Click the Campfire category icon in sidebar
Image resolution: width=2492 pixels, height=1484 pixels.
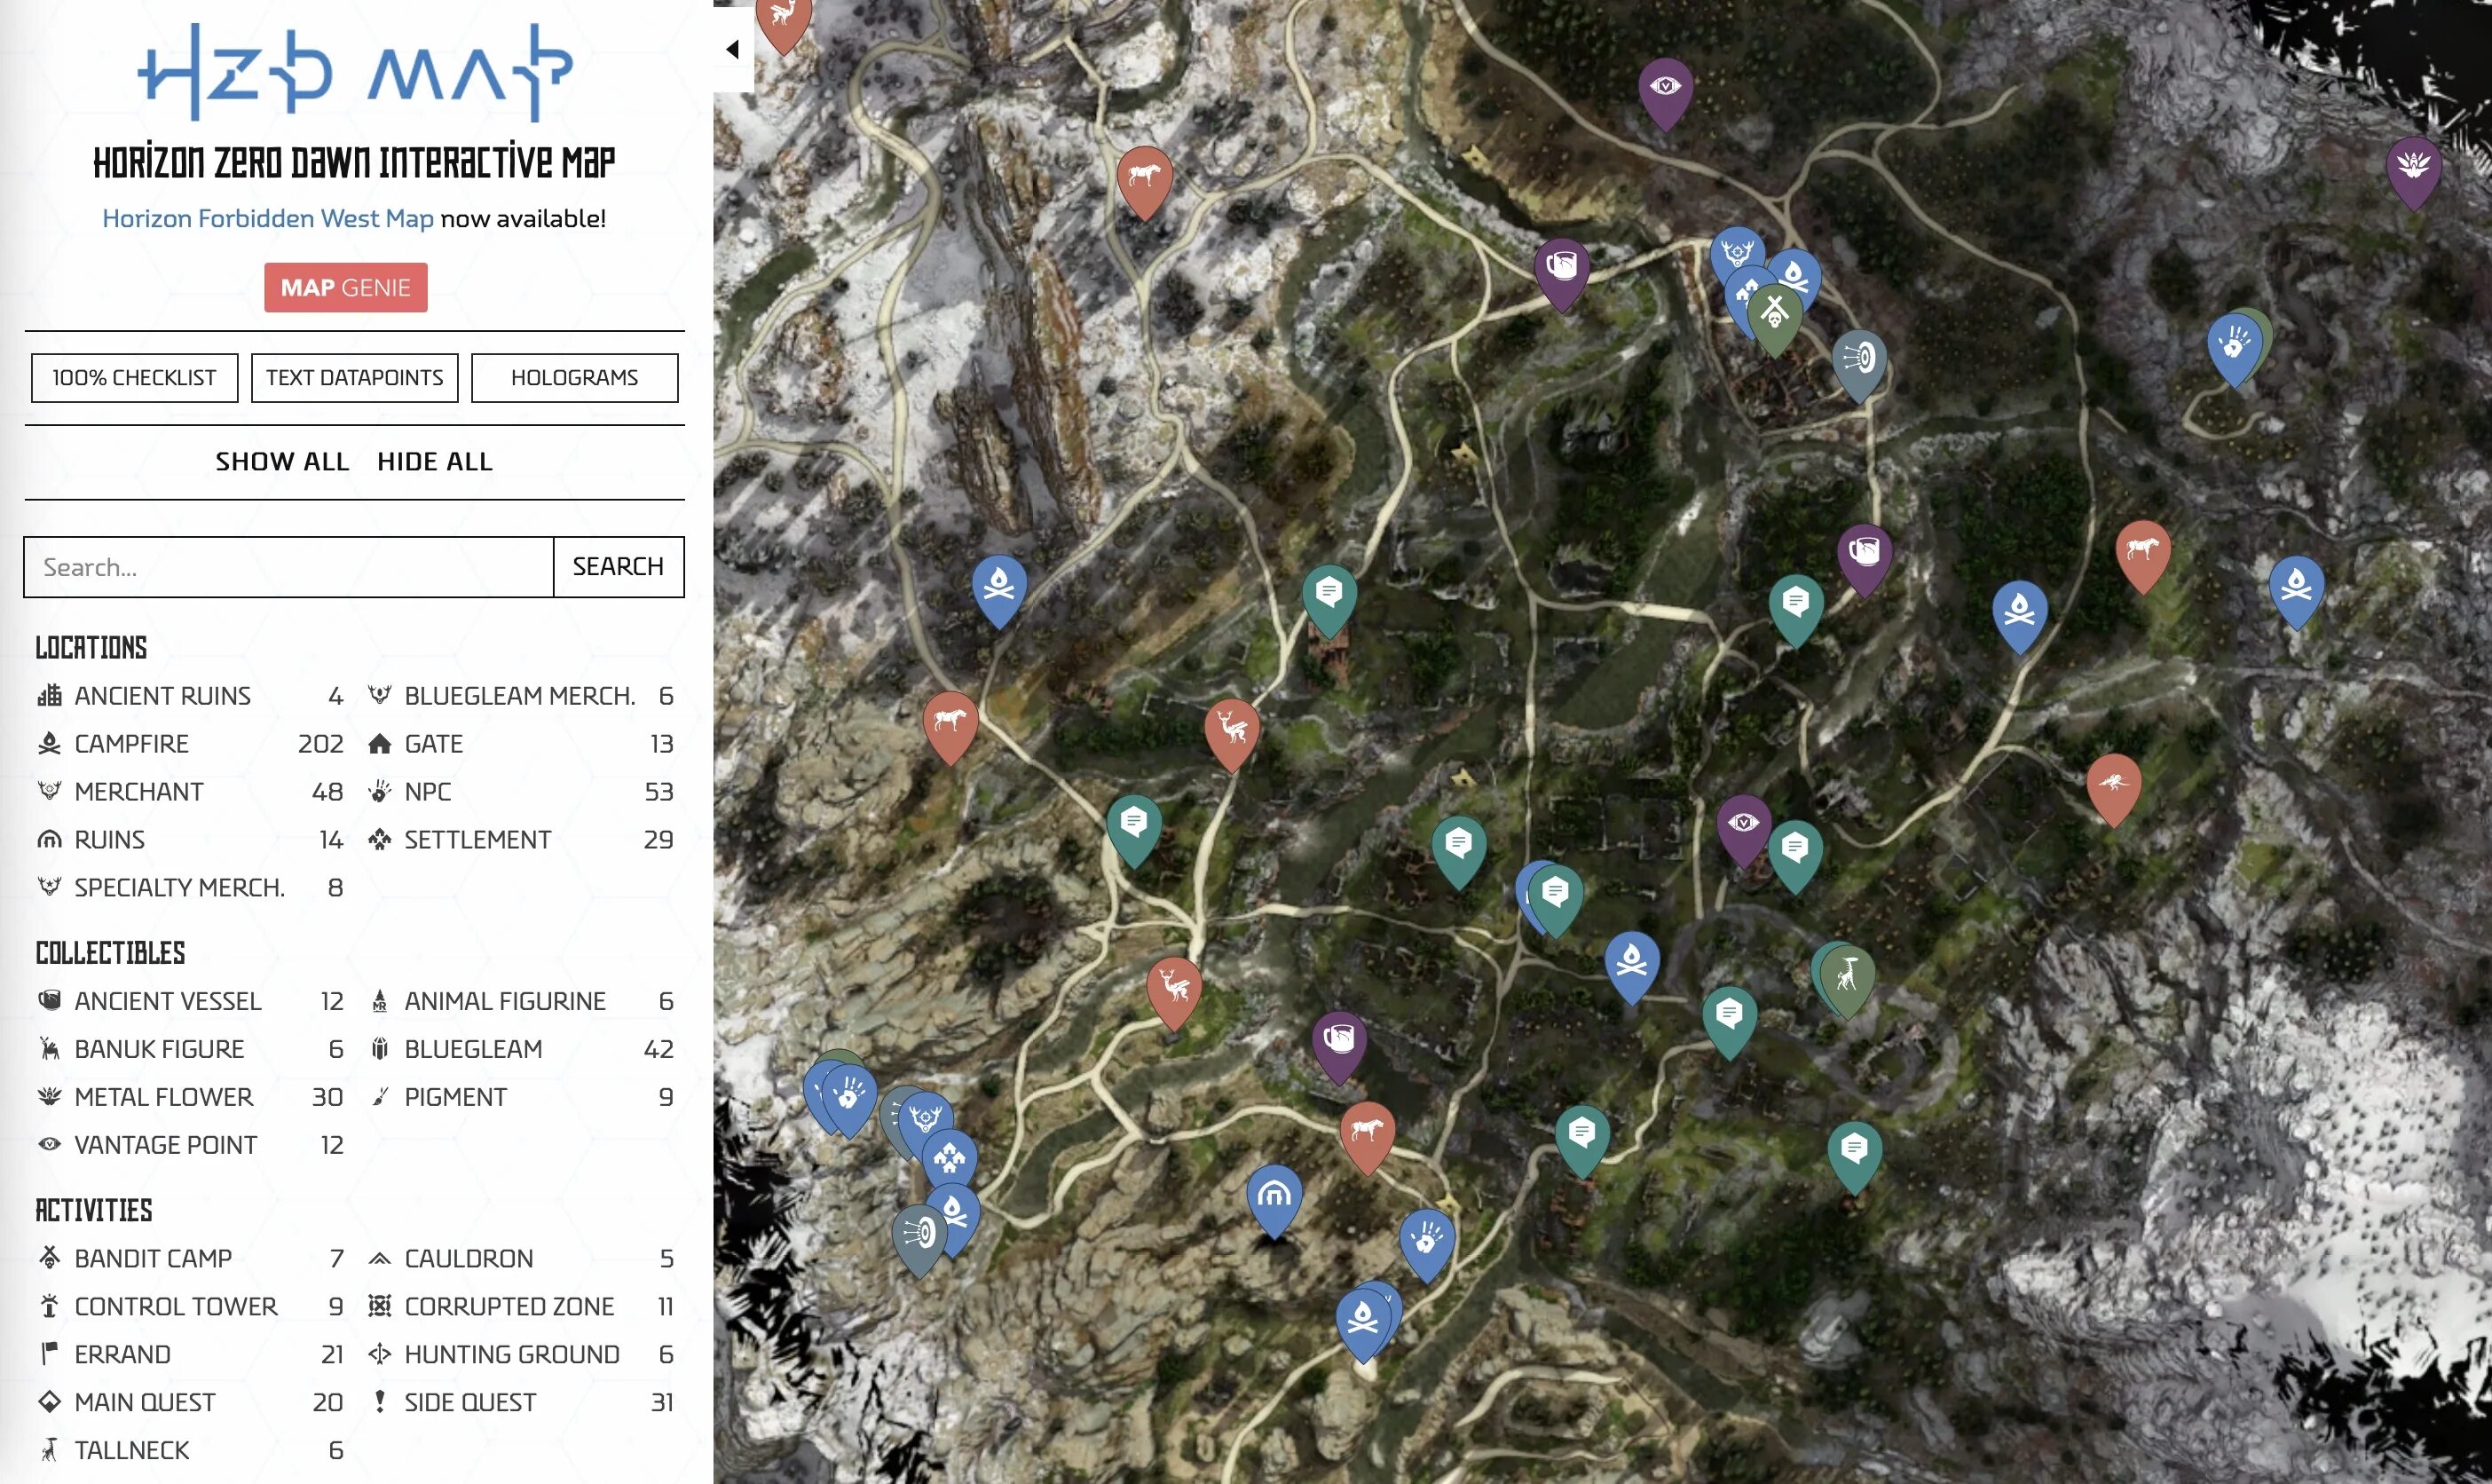pyautogui.click(x=49, y=744)
